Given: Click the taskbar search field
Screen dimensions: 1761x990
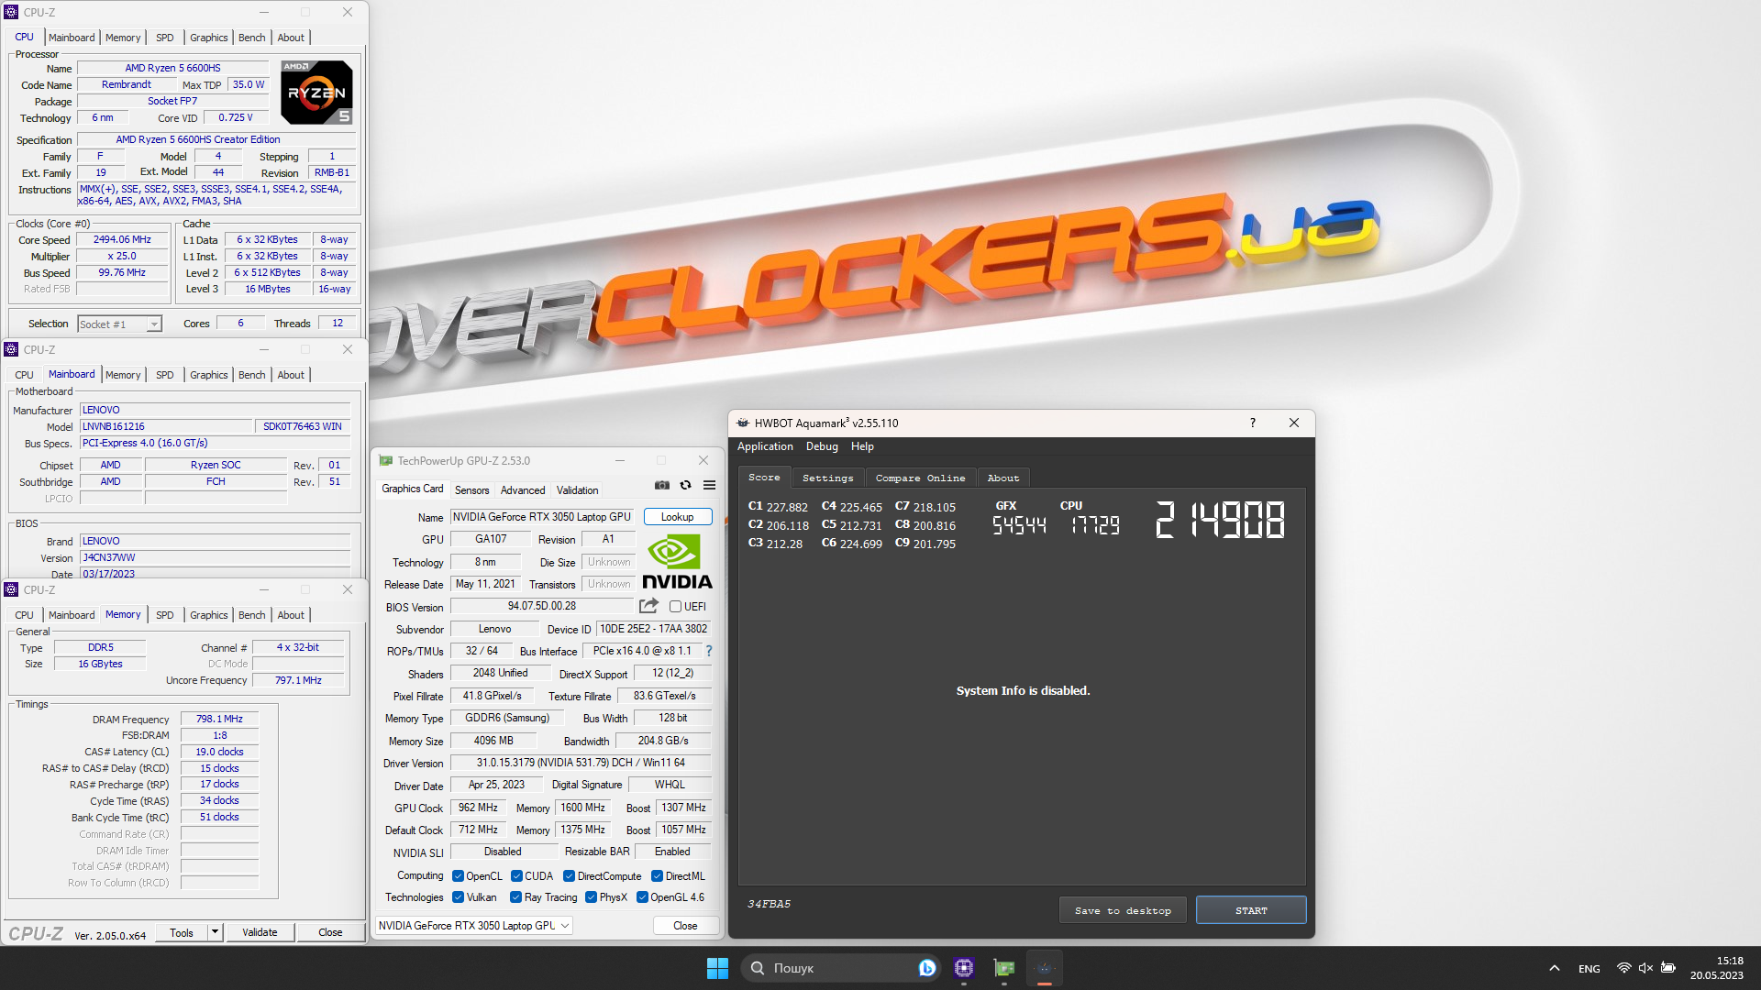Looking at the screenshot, I should (840, 968).
